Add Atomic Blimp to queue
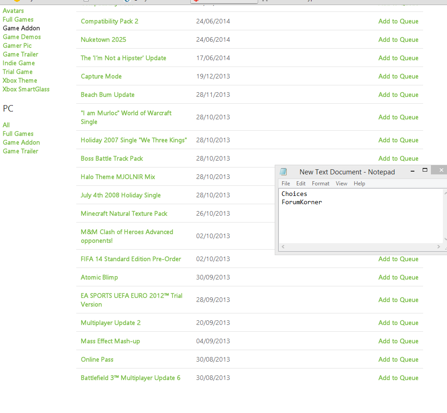Viewport: 447px width, 413px height. 398,278
